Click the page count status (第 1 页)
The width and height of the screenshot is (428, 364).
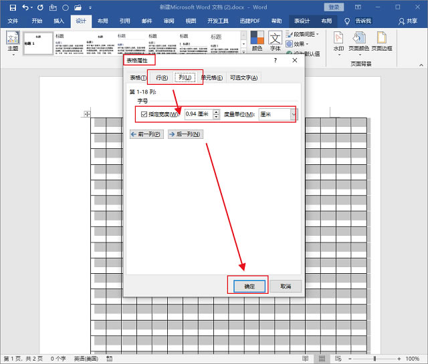point(23,359)
